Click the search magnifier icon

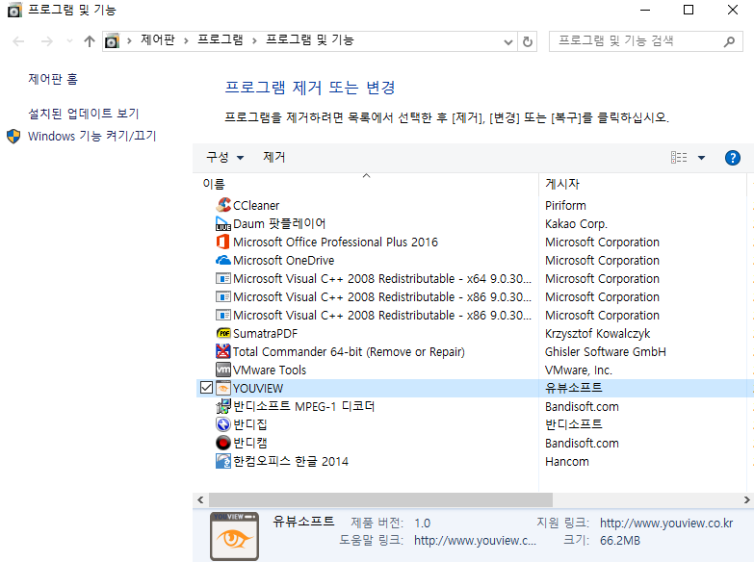click(729, 41)
